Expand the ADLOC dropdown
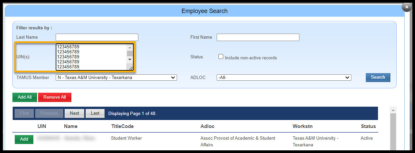415x153 pixels. 284,78
